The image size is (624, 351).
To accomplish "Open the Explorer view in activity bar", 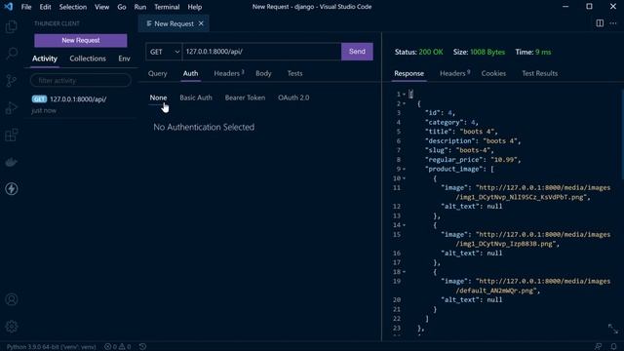I will pyautogui.click(x=12, y=26).
